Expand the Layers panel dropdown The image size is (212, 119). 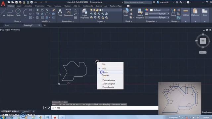click(x=101, y=21)
